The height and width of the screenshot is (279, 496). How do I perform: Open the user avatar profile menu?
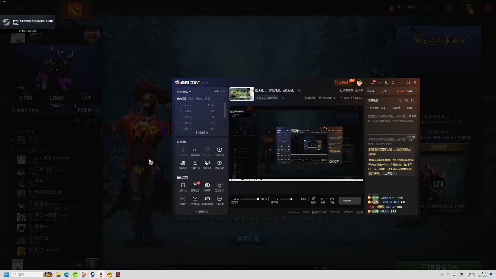point(360,82)
